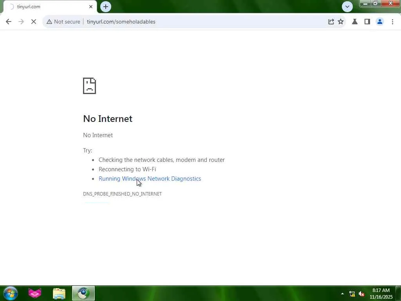Stop loading the page with X button
401x301 pixels.
[34, 22]
